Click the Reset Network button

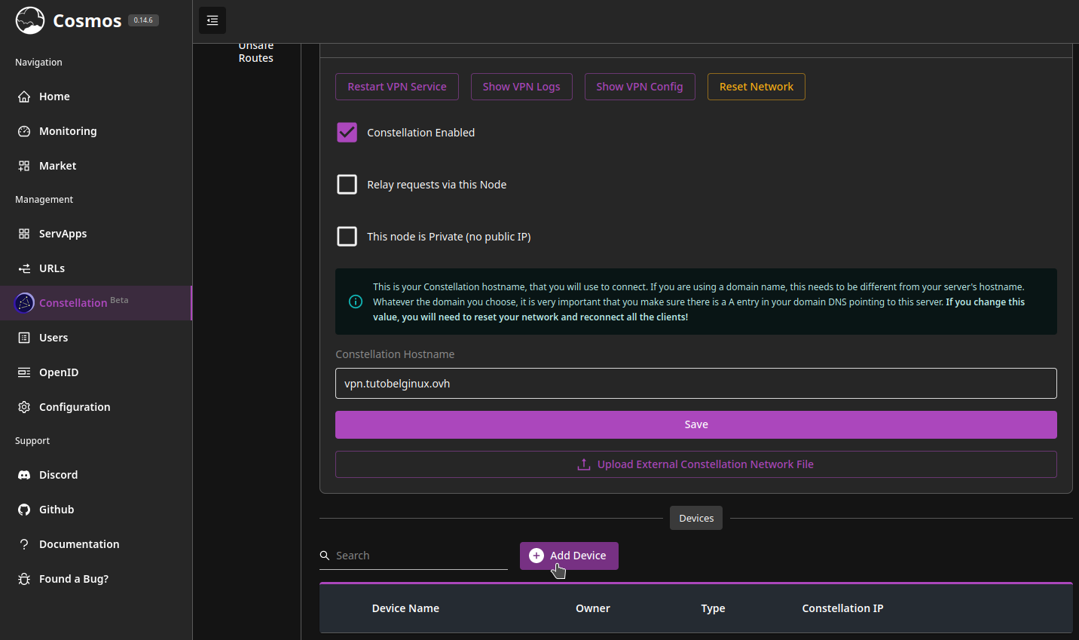[757, 87]
